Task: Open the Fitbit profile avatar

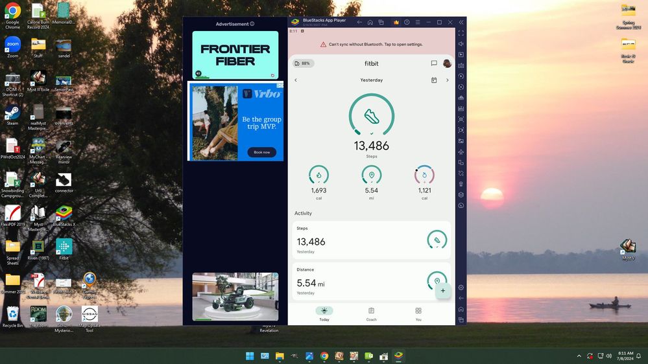Action: click(447, 63)
